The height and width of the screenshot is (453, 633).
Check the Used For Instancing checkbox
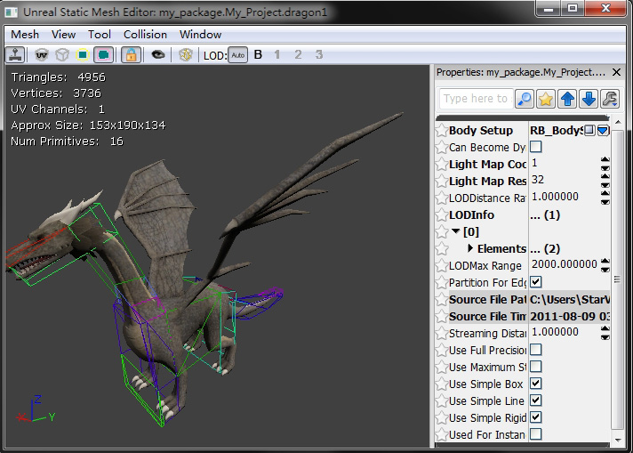click(536, 434)
